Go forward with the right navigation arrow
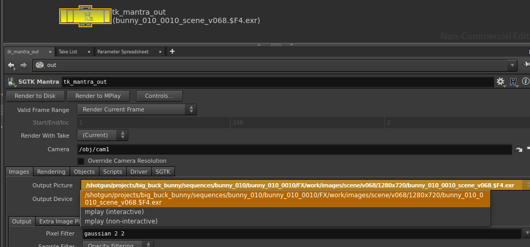530x247 pixels. [x=23, y=65]
